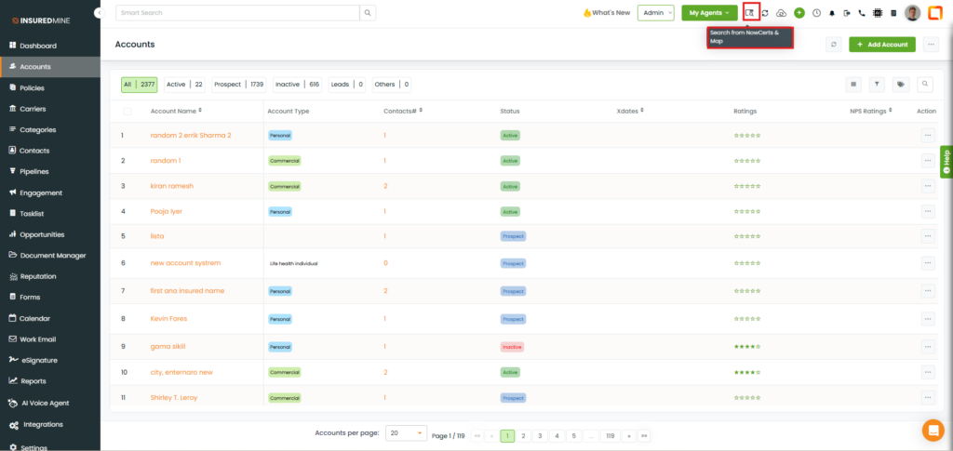Screen dimensions: 953x451
Task: Click the Add Account button
Action: coord(882,45)
